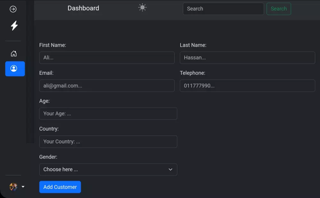
Task: Click the user avatar at sidebar bottom
Action: click(13, 187)
